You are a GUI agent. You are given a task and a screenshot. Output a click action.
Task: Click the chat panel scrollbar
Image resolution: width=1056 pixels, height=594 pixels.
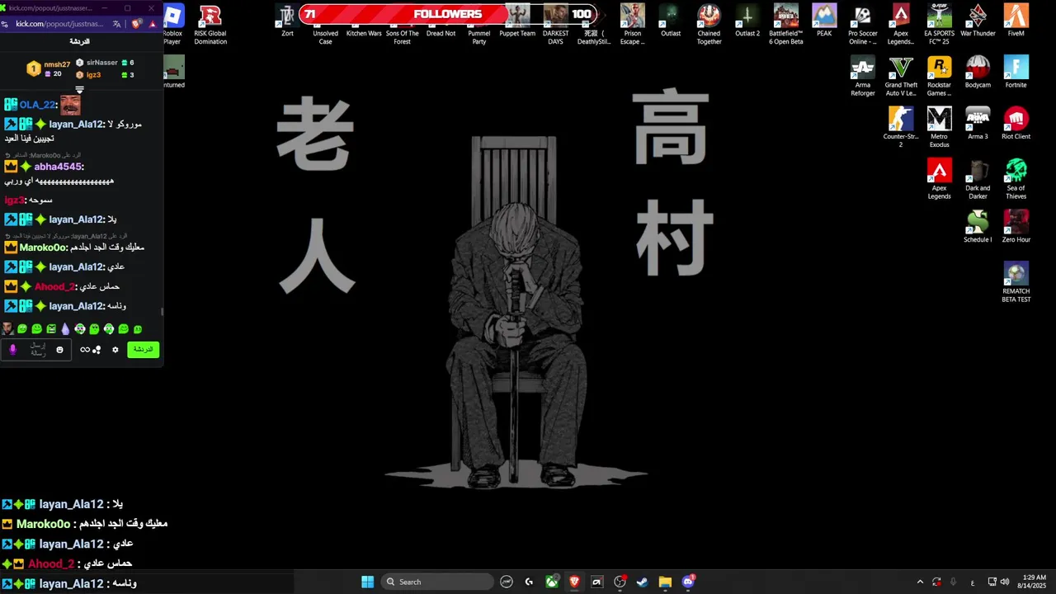click(x=162, y=312)
